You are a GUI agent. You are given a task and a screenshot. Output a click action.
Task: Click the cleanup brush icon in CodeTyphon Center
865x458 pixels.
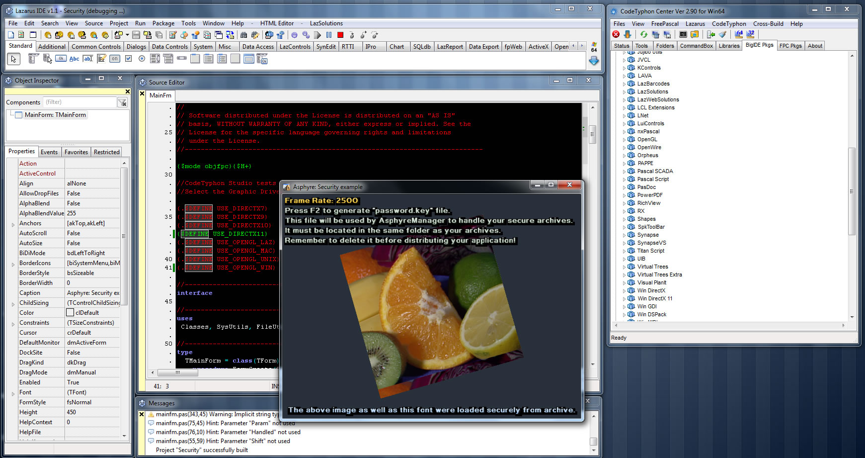(723, 34)
